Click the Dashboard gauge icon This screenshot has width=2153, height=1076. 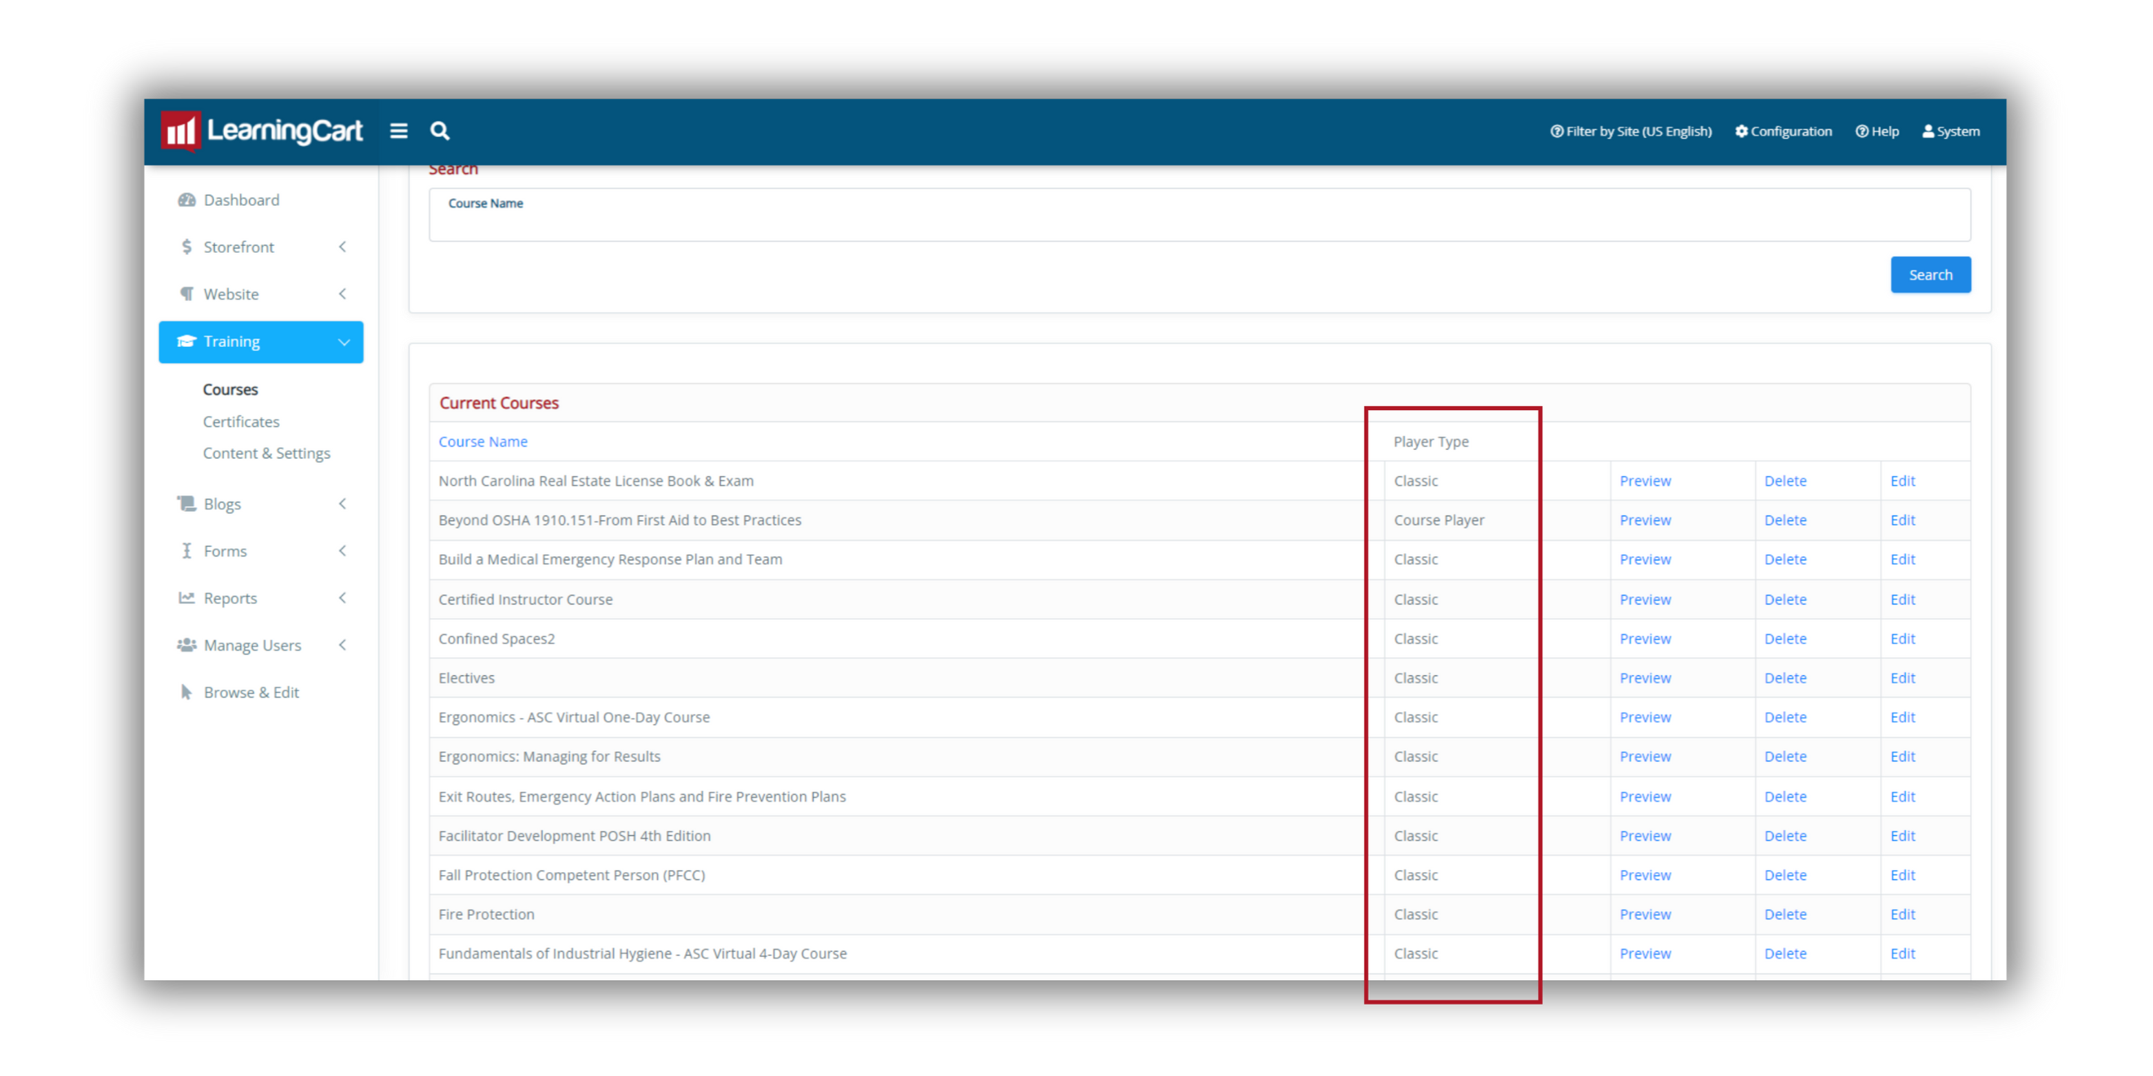(x=187, y=200)
